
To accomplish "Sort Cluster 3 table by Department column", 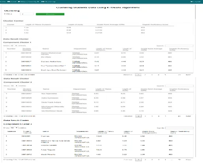I will tap(82, 132).
